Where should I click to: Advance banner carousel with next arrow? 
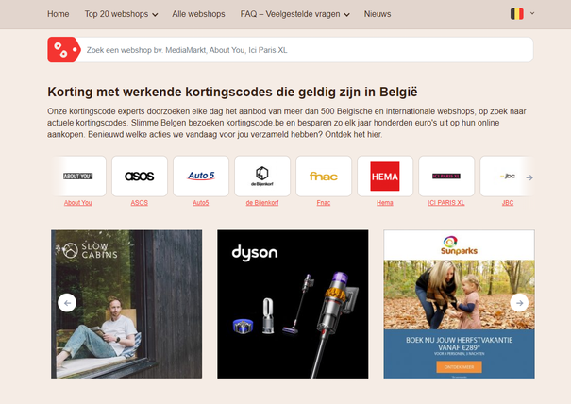pyautogui.click(x=519, y=303)
